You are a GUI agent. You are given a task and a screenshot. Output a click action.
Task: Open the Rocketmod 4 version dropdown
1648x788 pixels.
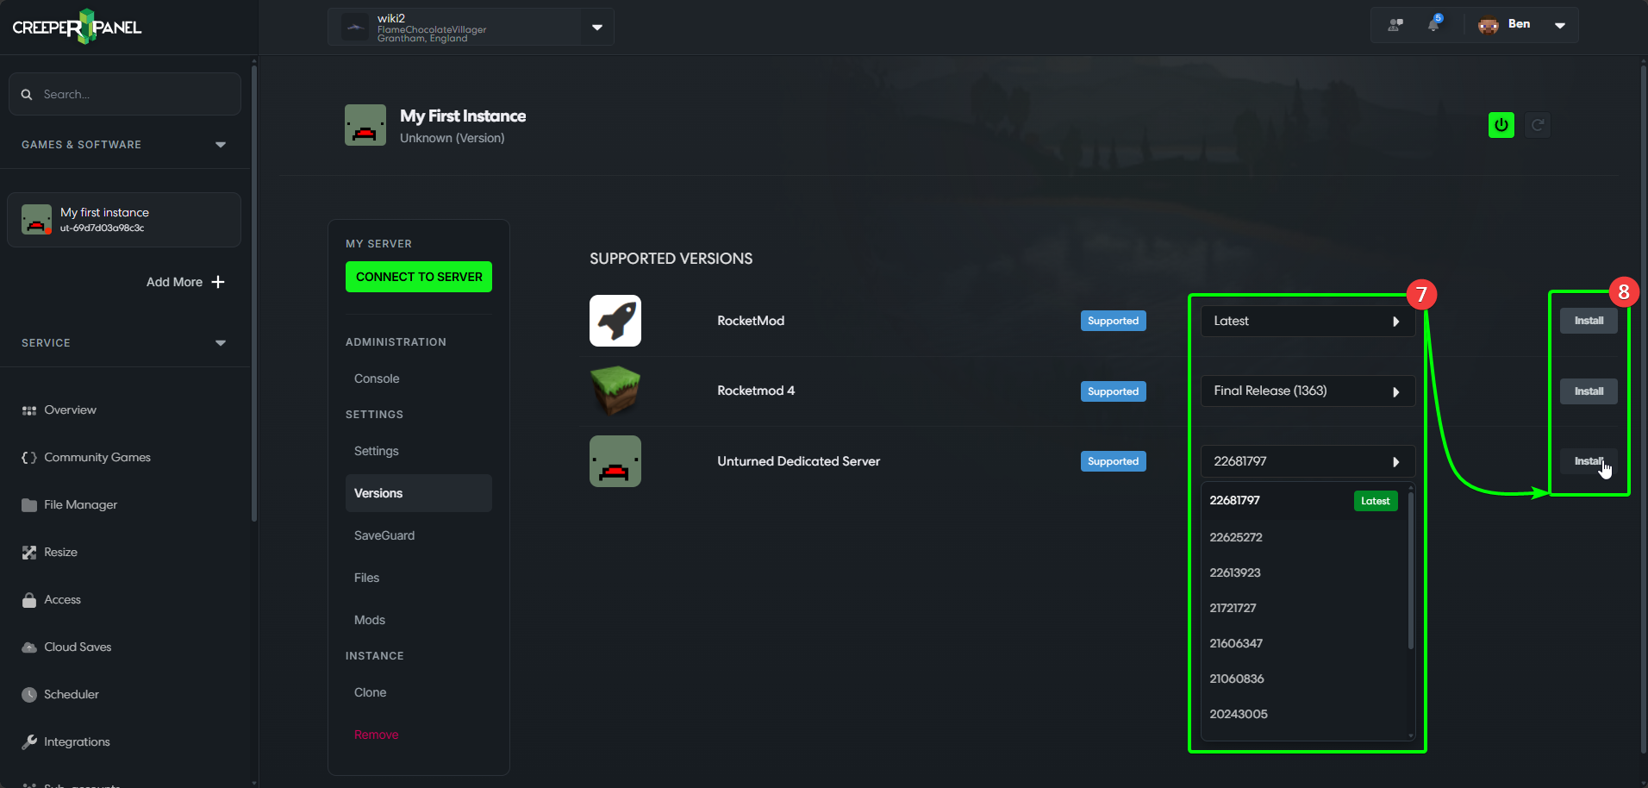1307,391
